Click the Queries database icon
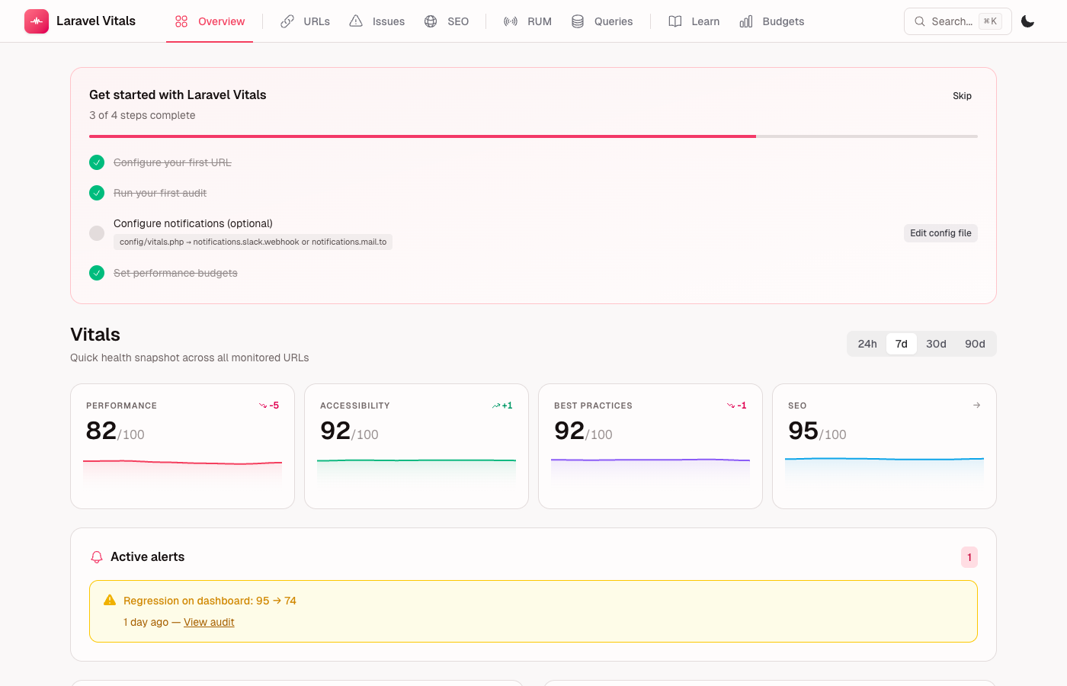The image size is (1067, 686). click(578, 21)
